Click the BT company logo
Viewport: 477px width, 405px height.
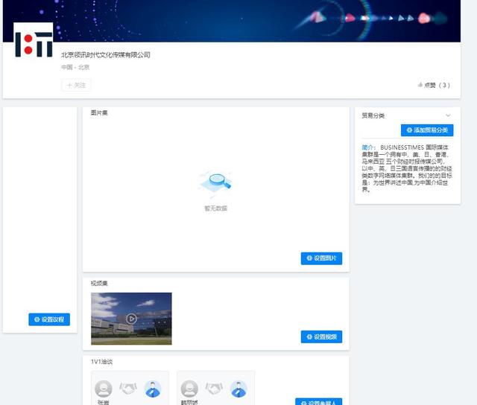pos(34,42)
